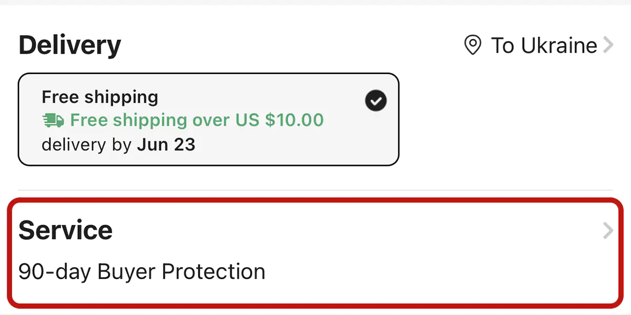The height and width of the screenshot is (315, 631).
Task: Open the To Ukraine destination chevron
Action: pos(608,46)
